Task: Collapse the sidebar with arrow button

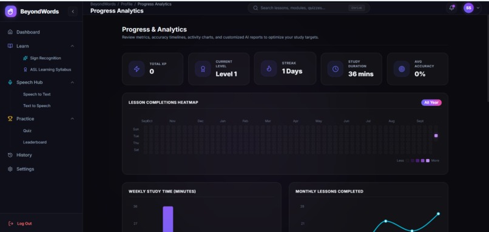Action: [73, 12]
